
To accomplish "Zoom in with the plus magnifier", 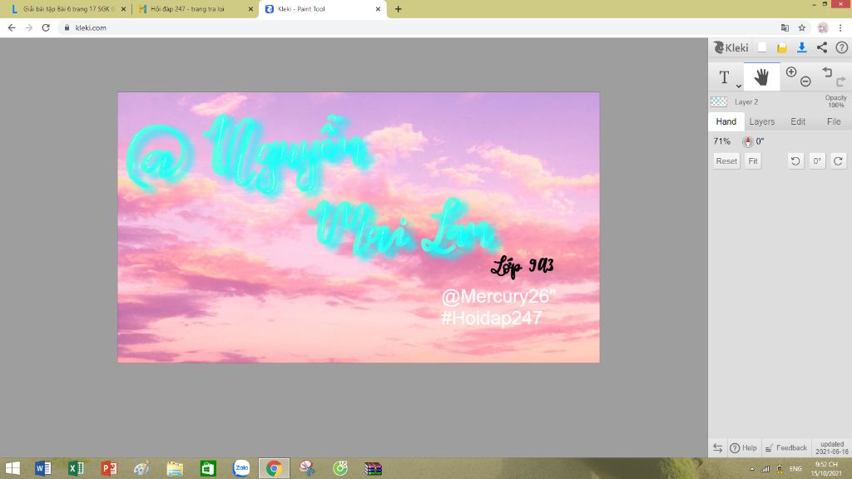I will tap(791, 72).
